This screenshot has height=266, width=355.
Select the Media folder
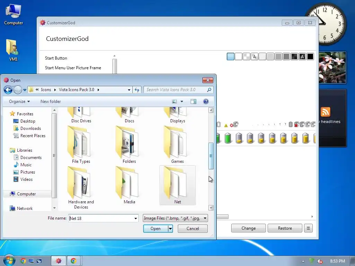pos(129,186)
